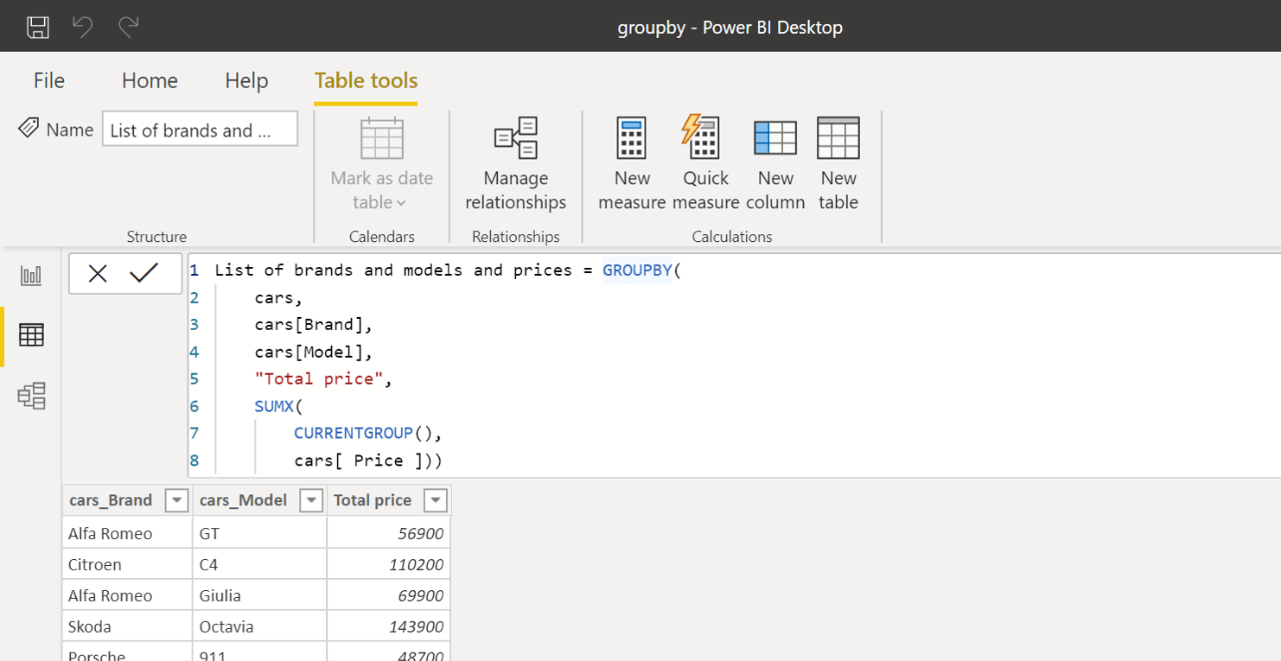Select the C4 model cell

259,564
